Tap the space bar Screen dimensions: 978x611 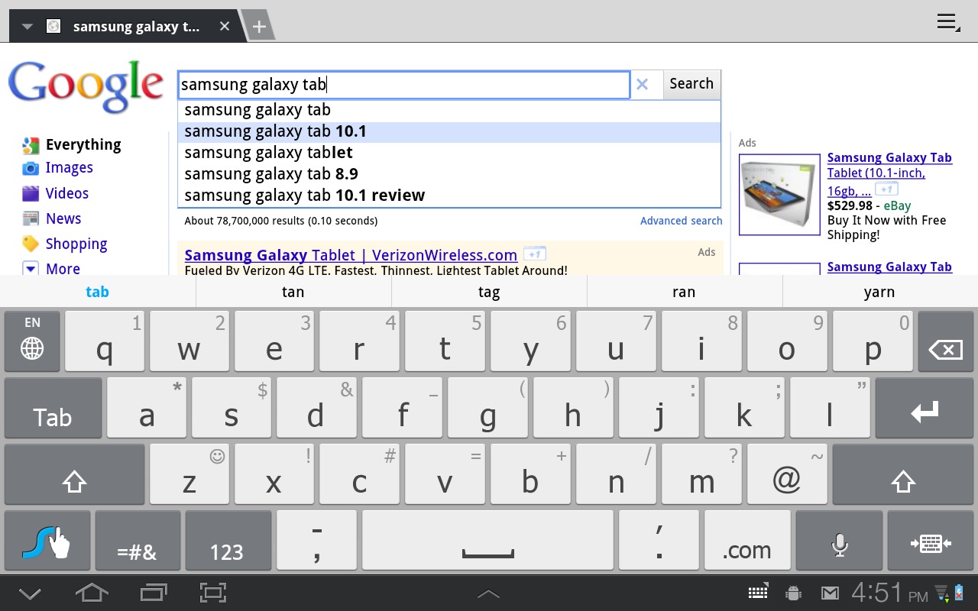click(x=487, y=541)
